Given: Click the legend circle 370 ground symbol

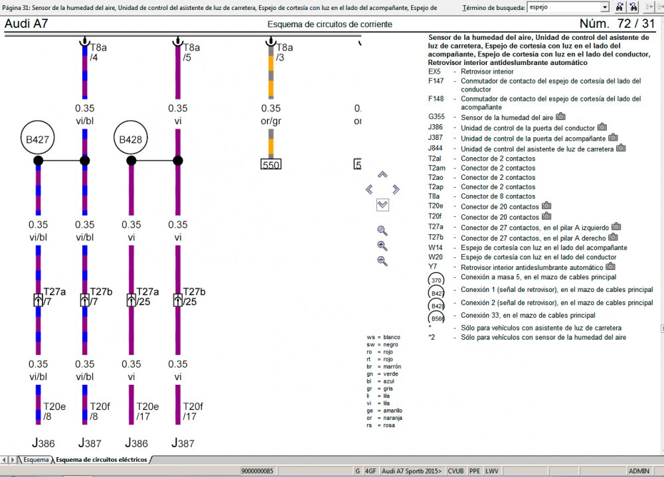Looking at the screenshot, I should pyautogui.click(x=436, y=280).
